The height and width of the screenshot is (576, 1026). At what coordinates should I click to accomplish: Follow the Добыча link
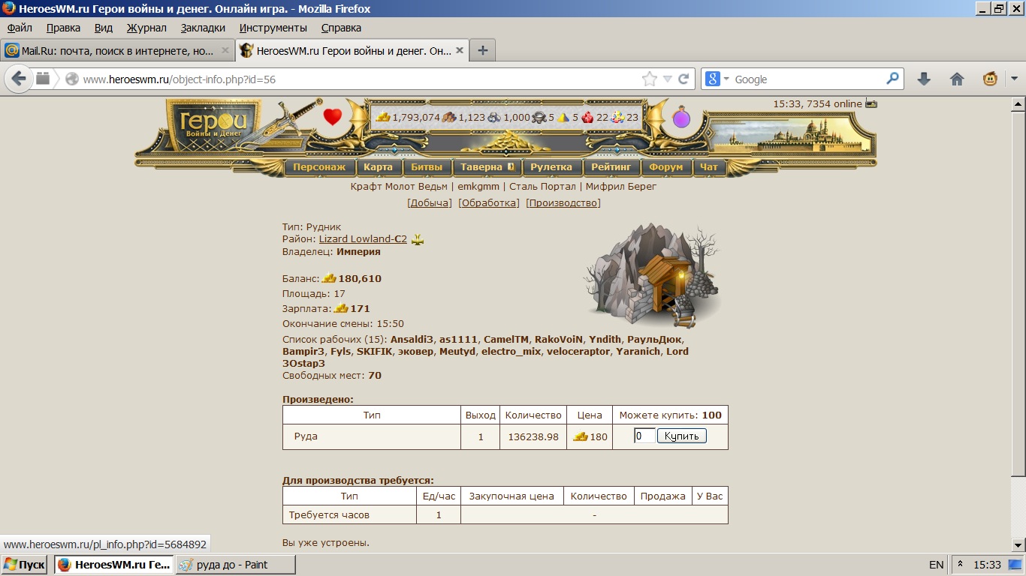point(430,203)
